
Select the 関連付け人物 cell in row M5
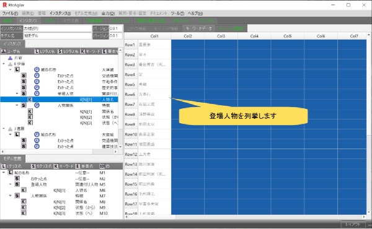(87, 184)
